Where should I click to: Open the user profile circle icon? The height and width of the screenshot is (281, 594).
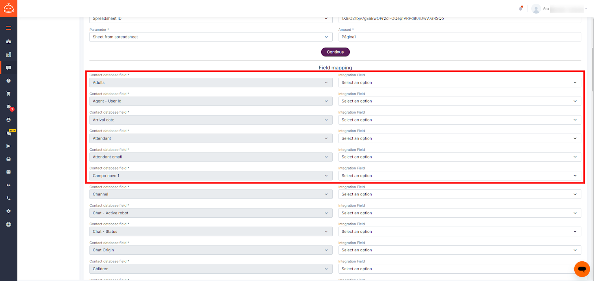click(9, 120)
